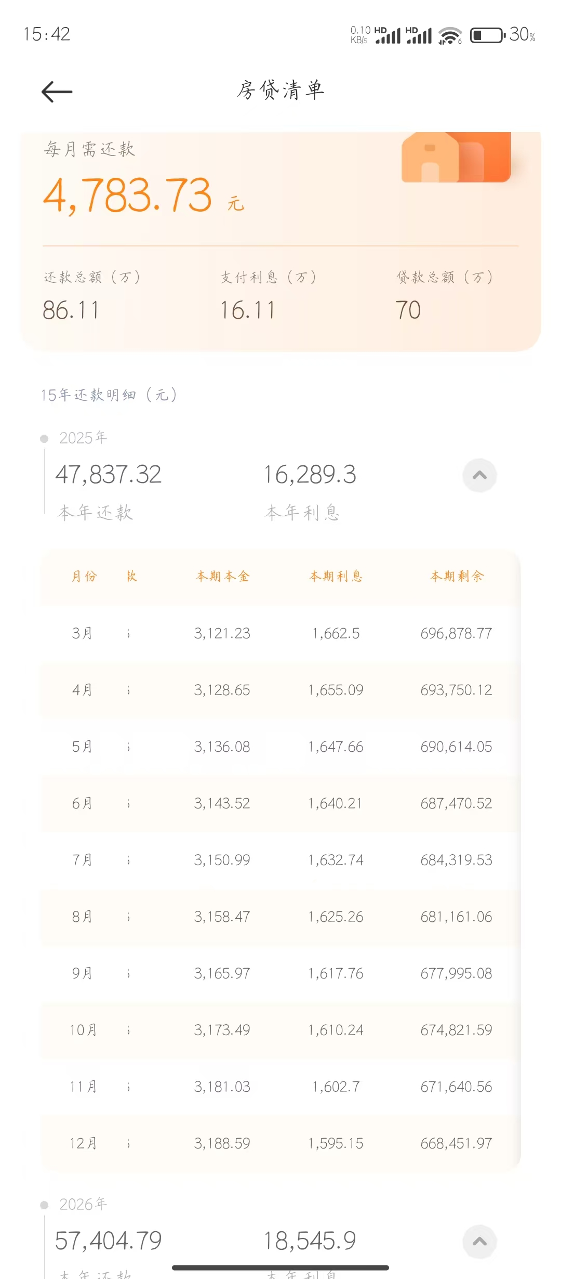Image resolution: width=561 pixels, height=1279 pixels.
Task: Select the 12月 repayment row
Action: click(280, 1143)
